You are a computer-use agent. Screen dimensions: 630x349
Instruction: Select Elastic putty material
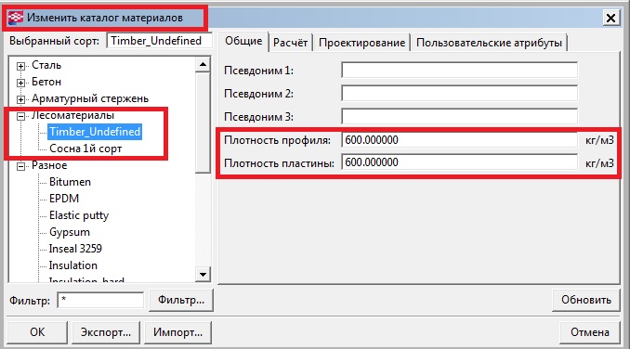[x=79, y=215]
